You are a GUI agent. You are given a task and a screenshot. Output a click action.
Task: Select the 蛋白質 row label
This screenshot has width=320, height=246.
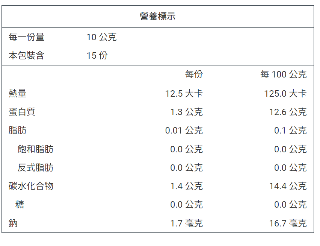point(22,112)
